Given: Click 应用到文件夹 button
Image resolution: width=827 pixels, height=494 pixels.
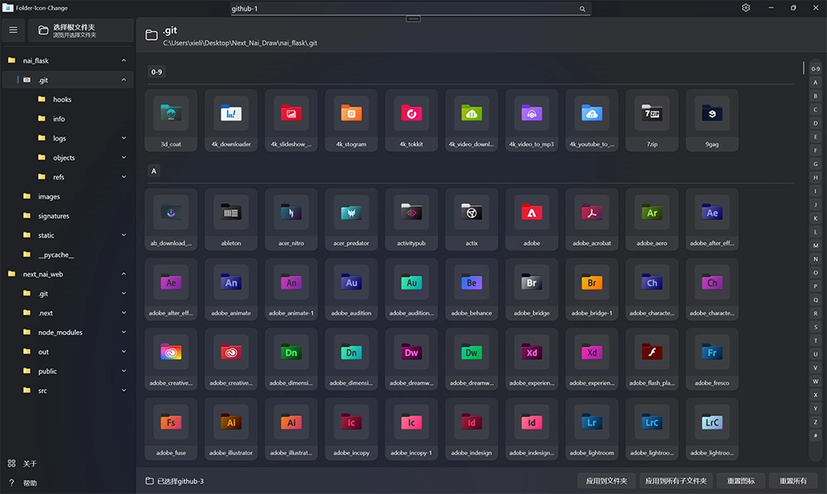Looking at the screenshot, I should 606,481.
